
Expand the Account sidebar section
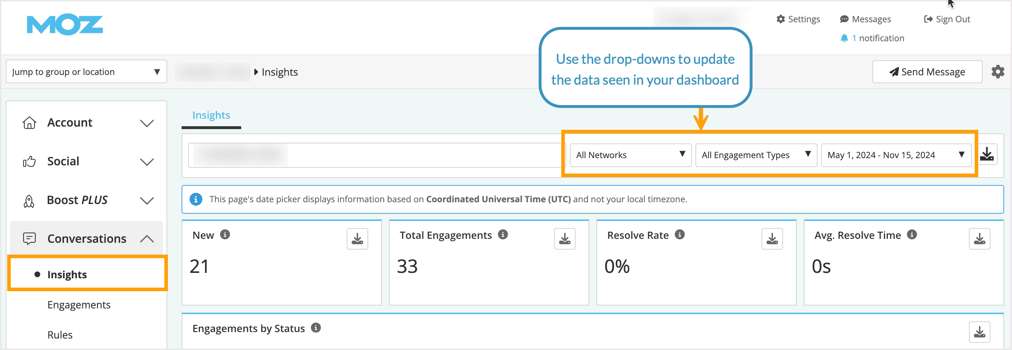(147, 123)
